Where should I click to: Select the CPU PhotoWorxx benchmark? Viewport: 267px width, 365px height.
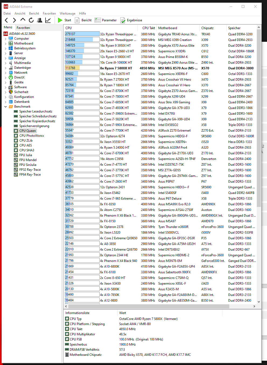point(31,136)
